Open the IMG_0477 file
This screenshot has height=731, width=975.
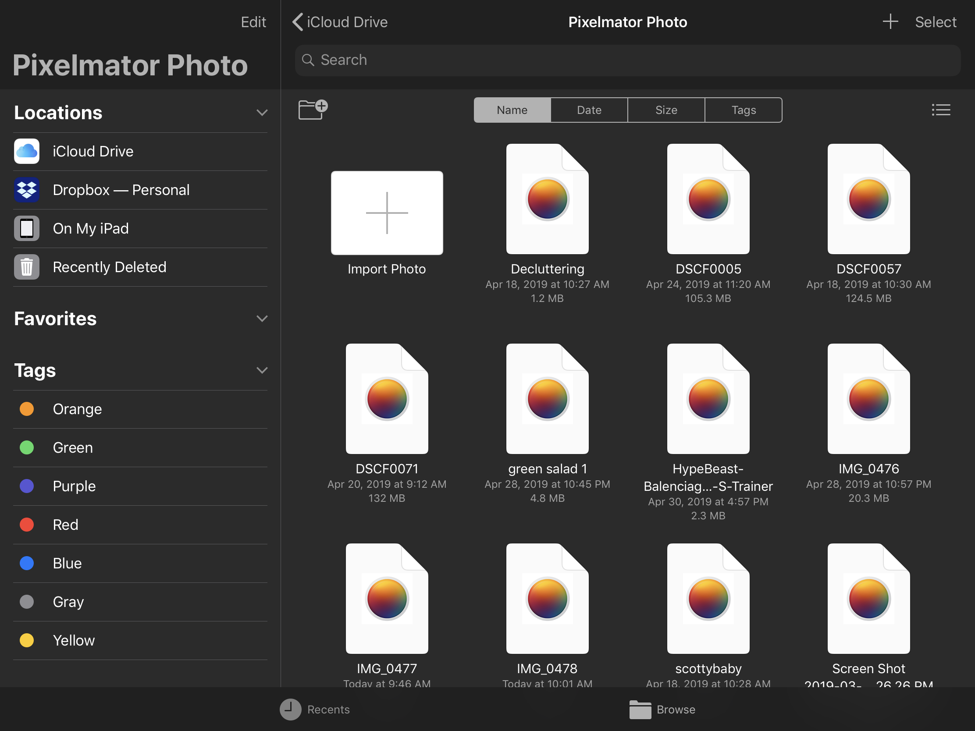click(x=387, y=598)
